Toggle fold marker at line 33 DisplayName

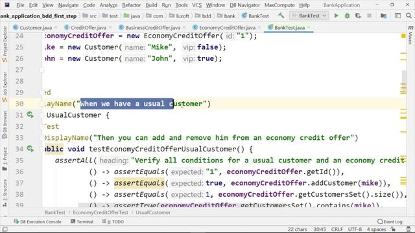(x=41, y=138)
